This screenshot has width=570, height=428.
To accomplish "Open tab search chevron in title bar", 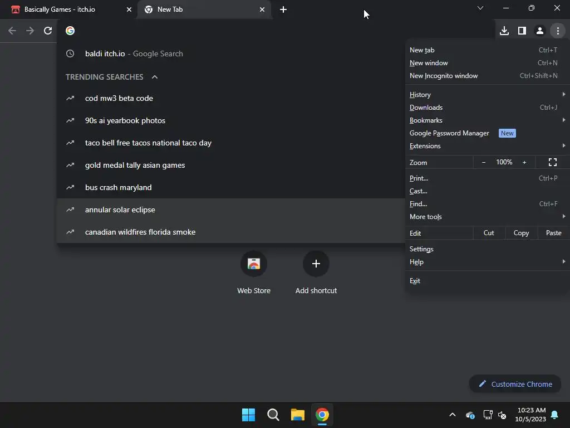I will tap(480, 8).
